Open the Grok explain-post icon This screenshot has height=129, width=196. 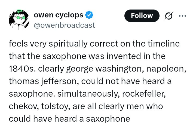pos(169,16)
